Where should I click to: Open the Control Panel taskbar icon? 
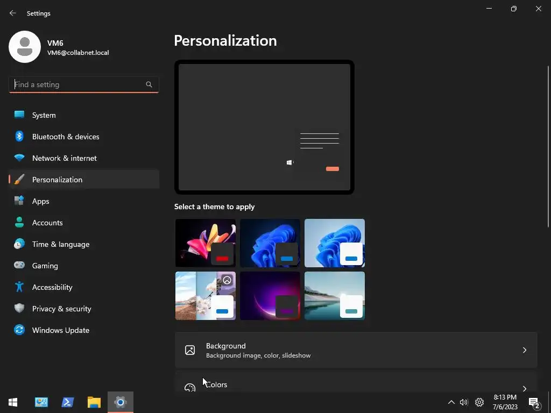click(41, 402)
